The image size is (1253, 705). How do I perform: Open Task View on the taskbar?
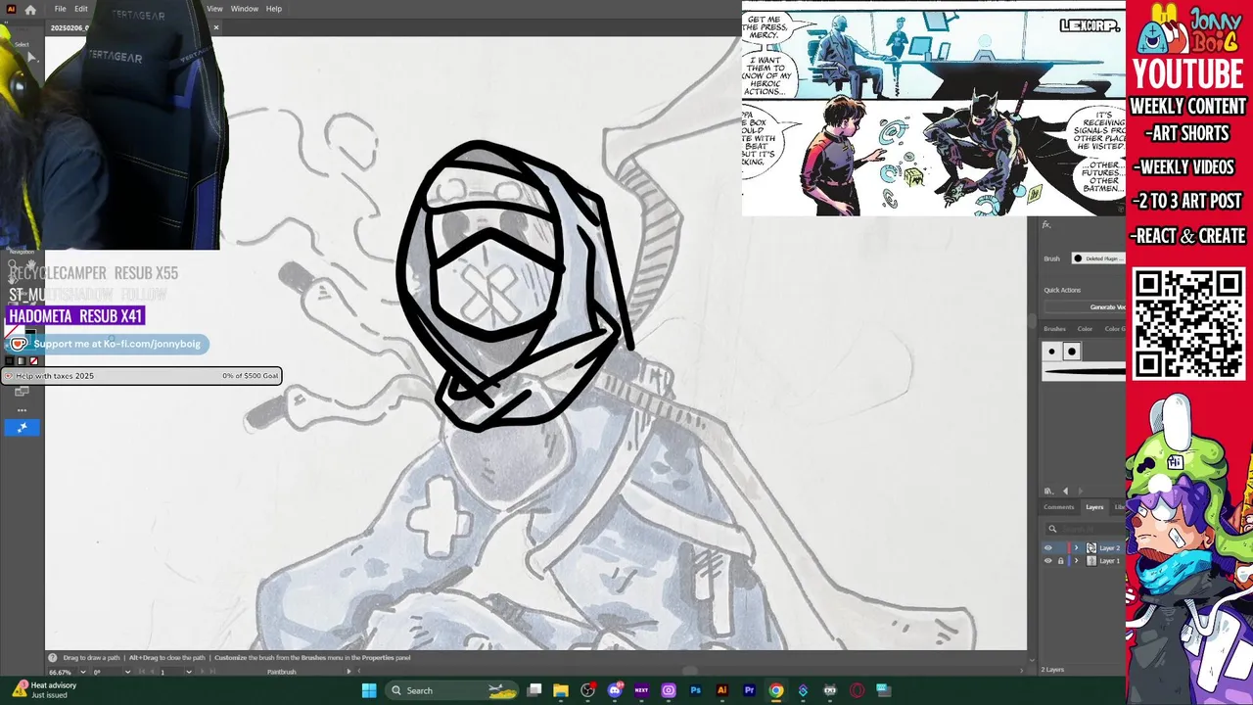point(534,690)
